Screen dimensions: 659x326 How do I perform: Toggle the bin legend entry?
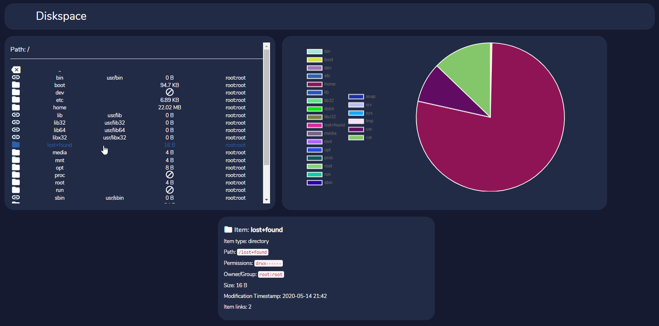(x=318, y=52)
